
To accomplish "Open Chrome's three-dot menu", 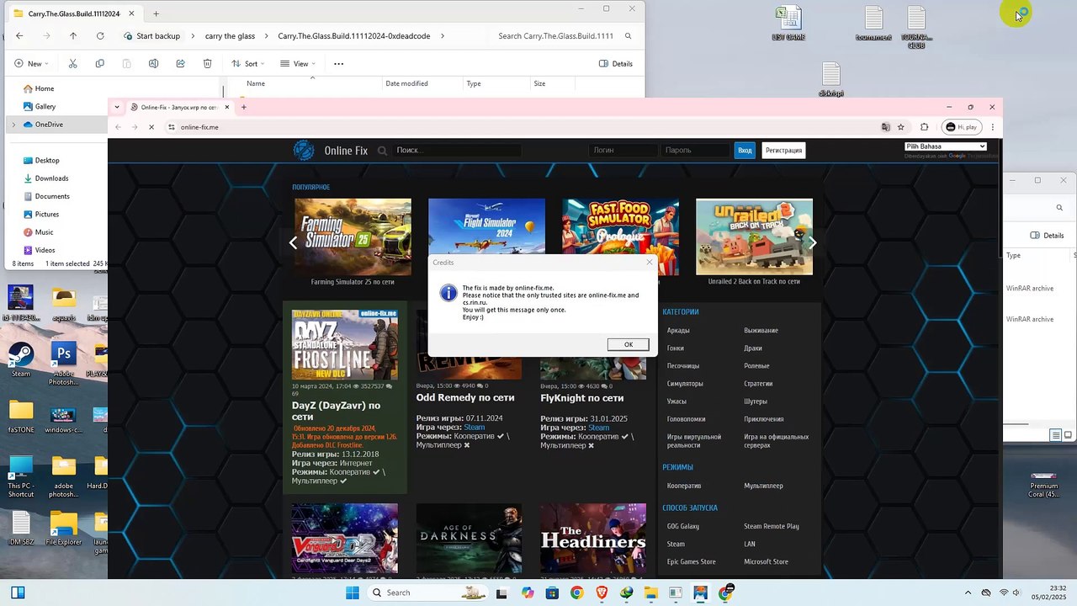I will tap(993, 127).
